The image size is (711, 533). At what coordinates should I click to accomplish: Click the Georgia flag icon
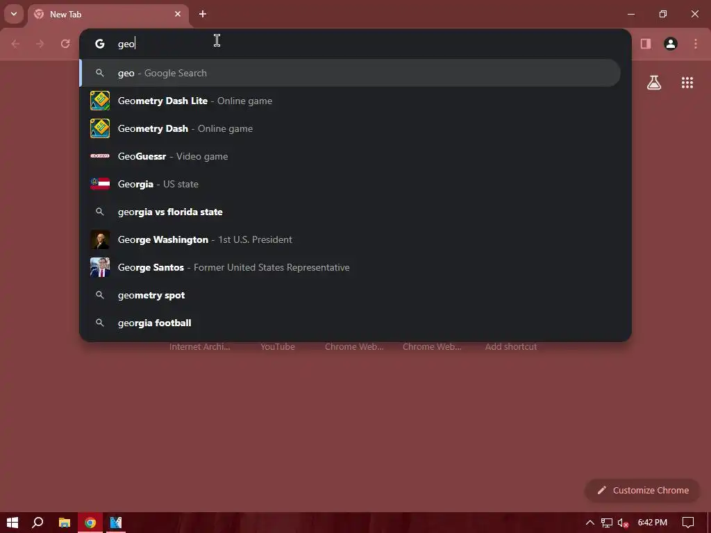100,184
